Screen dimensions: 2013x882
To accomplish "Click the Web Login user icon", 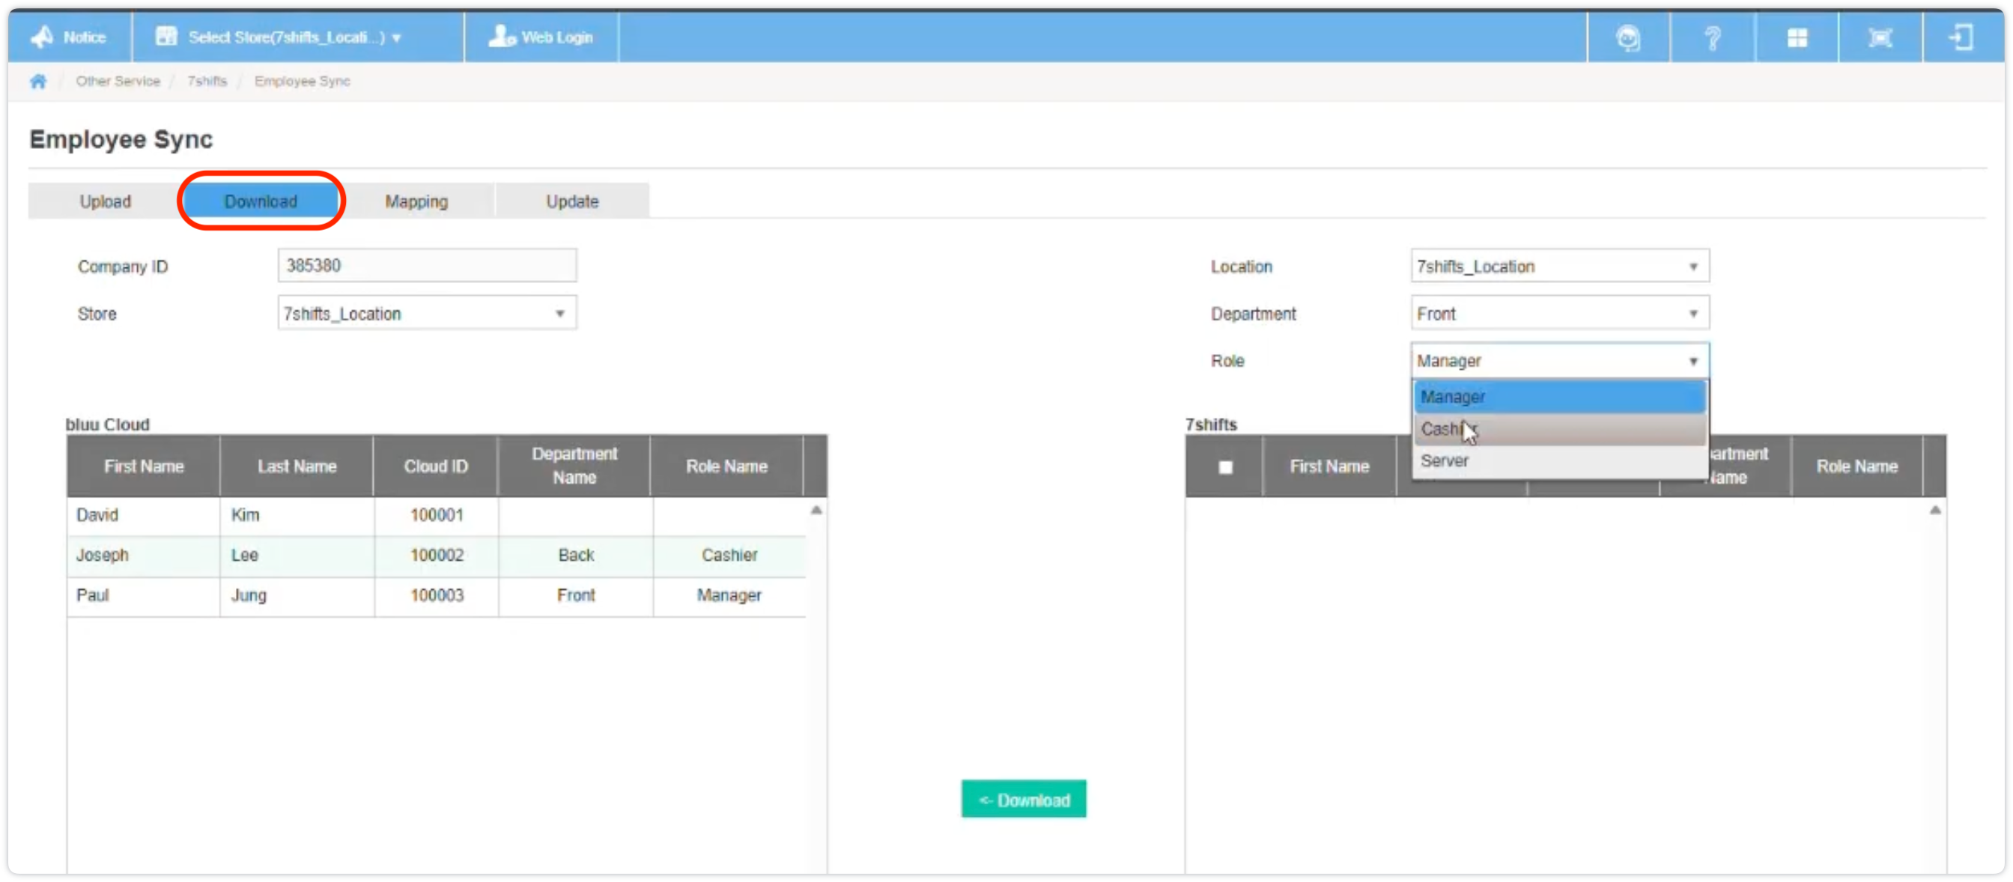I will (501, 37).
